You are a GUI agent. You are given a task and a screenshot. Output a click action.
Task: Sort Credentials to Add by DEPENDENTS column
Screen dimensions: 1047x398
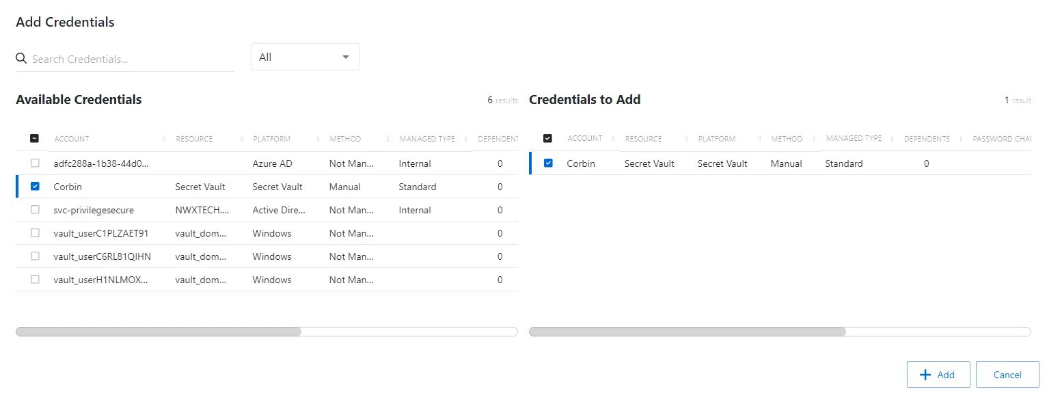(927, 139)
